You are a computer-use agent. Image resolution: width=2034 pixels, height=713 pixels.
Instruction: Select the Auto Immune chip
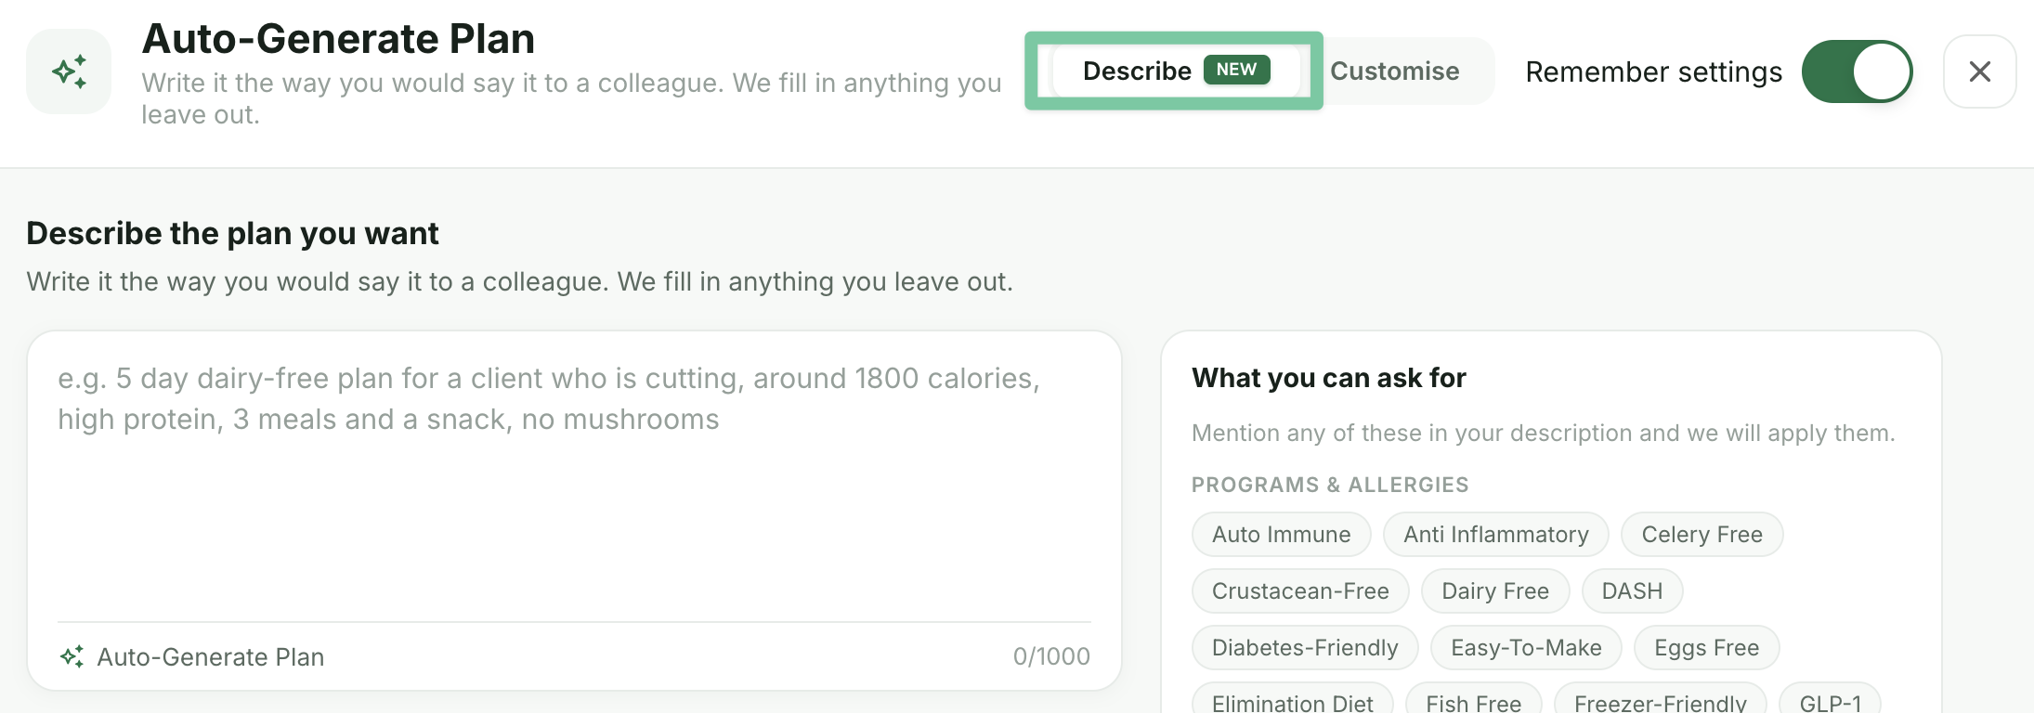point(1281,535)
